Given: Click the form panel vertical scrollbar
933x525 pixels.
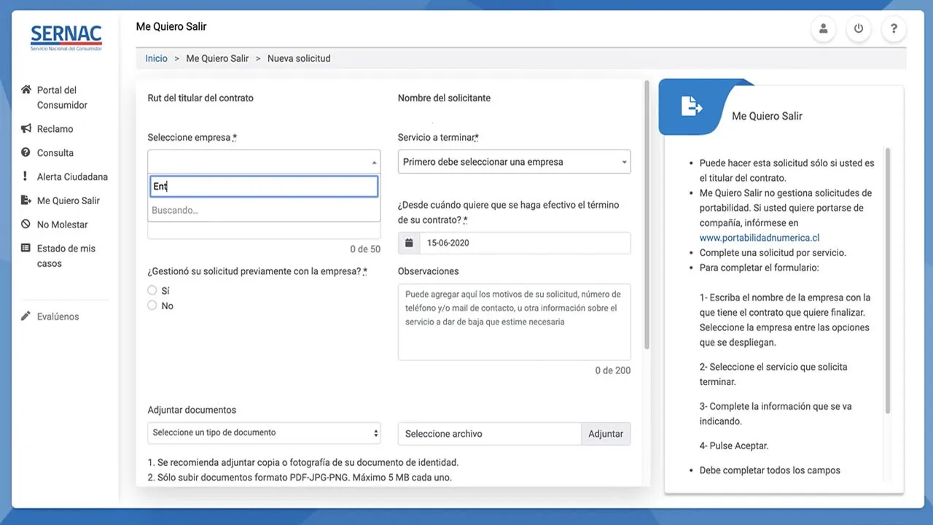Looking at the screenshot, I should click(647, 214).
